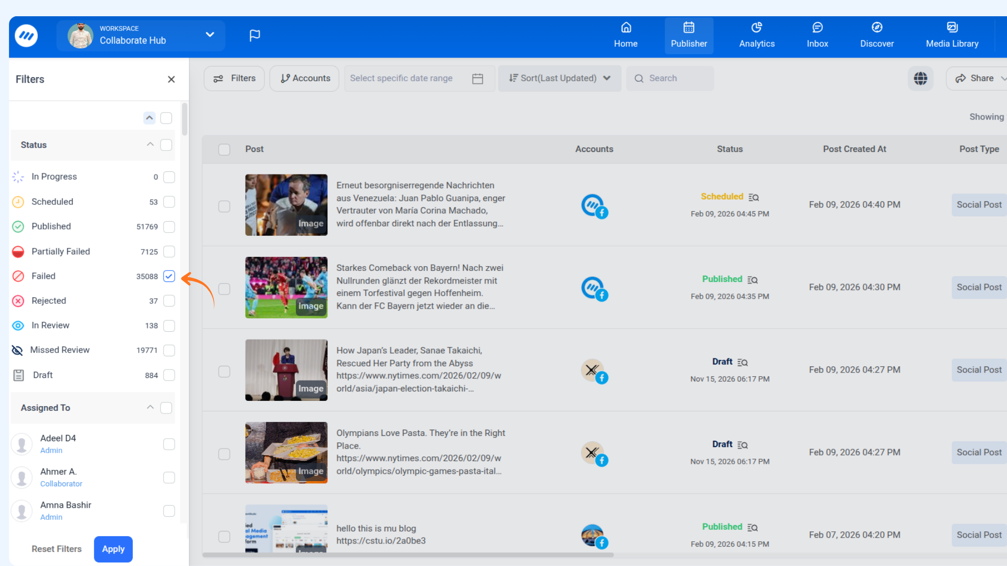Open the Media Library tab
The height and width of the screenshot is (566, 1007).
coord(951,36)
